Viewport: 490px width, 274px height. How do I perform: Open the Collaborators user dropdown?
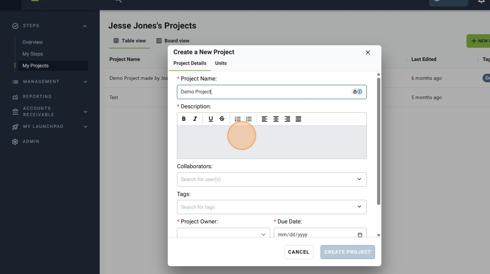359,179
